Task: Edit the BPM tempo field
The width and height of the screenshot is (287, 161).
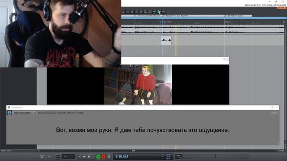Action: (68, 157)
